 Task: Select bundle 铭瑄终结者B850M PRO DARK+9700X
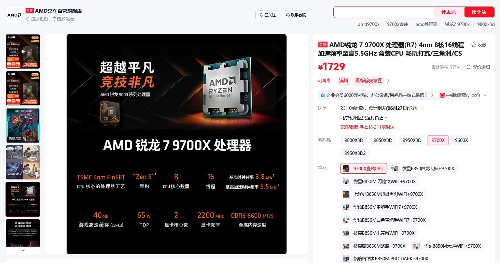pyautogui.click(x=386, y=259)
